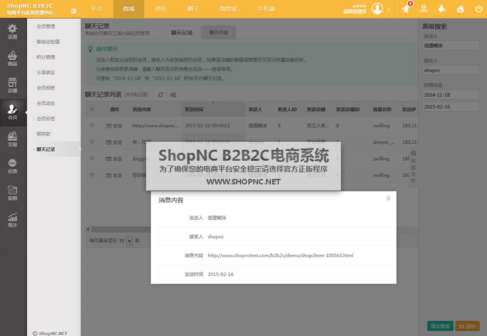Click the 接收人 field containing shopnc
Viewport: 487px width, 336px height.
pyautogui.click(x=450, y=70)
